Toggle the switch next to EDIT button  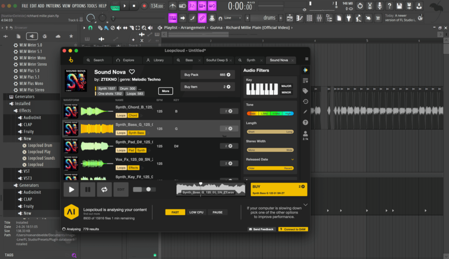click(144, 189)
